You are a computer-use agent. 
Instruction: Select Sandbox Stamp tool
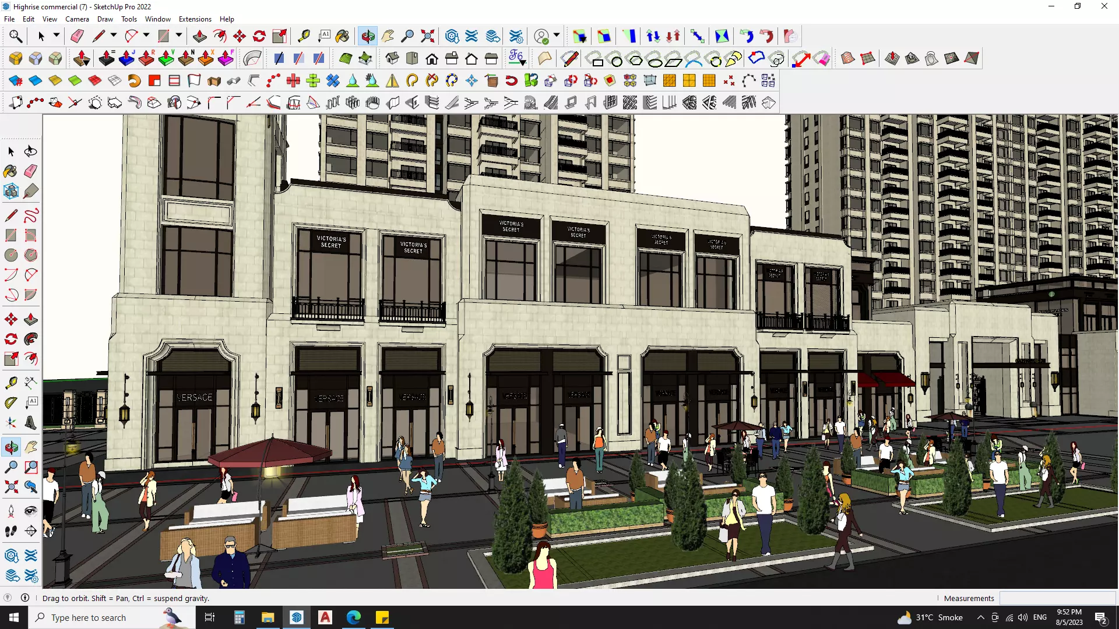click(912, 58)
